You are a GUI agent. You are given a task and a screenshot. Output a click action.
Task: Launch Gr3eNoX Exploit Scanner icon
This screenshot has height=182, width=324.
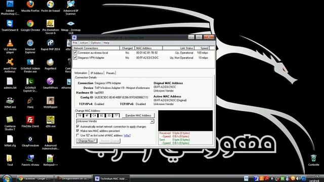coord(30,85)
